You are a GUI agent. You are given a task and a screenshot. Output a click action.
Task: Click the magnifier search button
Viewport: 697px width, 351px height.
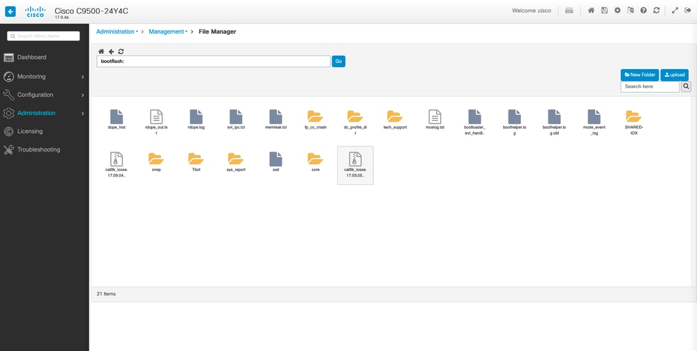[x=686, y=87]
